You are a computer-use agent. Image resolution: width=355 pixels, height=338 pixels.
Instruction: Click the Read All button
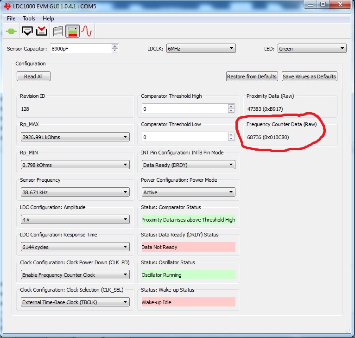(33, 77)
